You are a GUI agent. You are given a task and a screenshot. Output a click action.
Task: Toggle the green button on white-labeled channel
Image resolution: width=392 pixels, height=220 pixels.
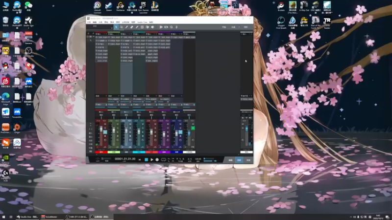(x=193, y=128)
